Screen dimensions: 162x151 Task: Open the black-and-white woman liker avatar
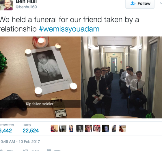[x=80, y=128]
